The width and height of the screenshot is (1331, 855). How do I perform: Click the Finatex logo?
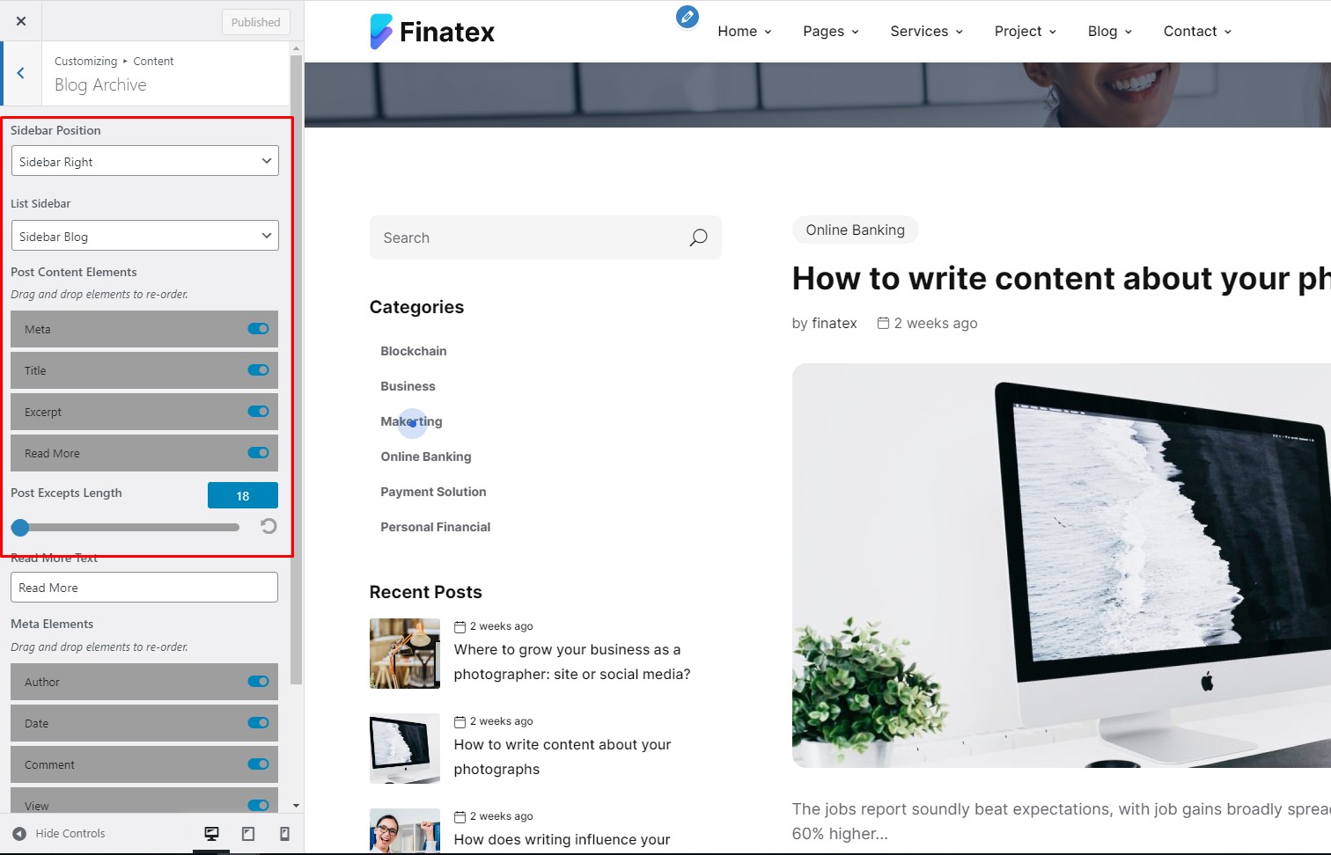click(x=432, y=32)
